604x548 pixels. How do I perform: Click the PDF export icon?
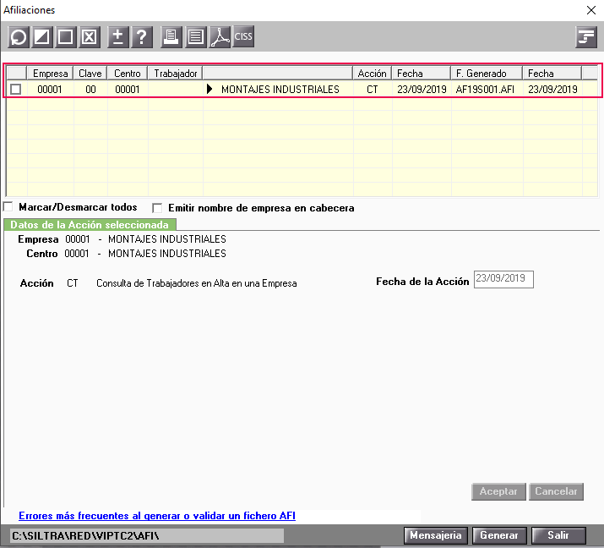pos(220,37)
